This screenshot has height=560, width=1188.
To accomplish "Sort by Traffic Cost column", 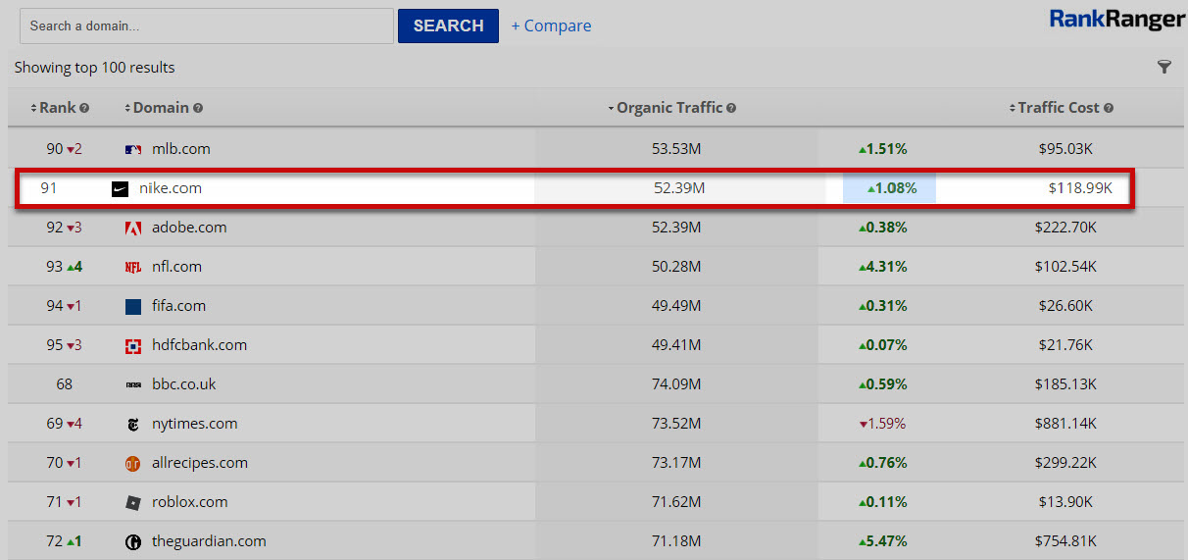I will 1058,108.
